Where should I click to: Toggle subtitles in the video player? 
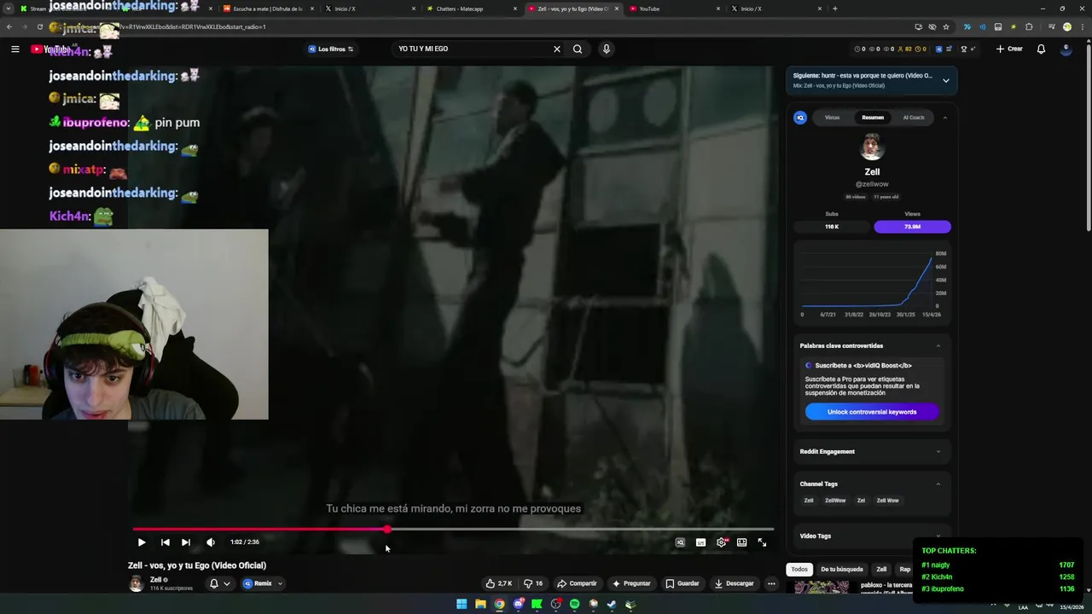pos(701,542)
